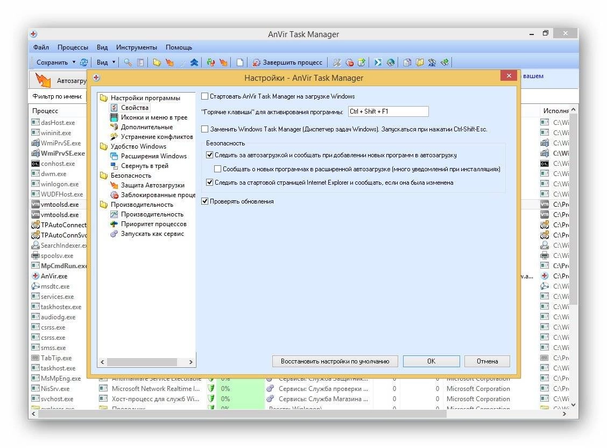Click the gray copy pages toolbar icon

[407, 62]
